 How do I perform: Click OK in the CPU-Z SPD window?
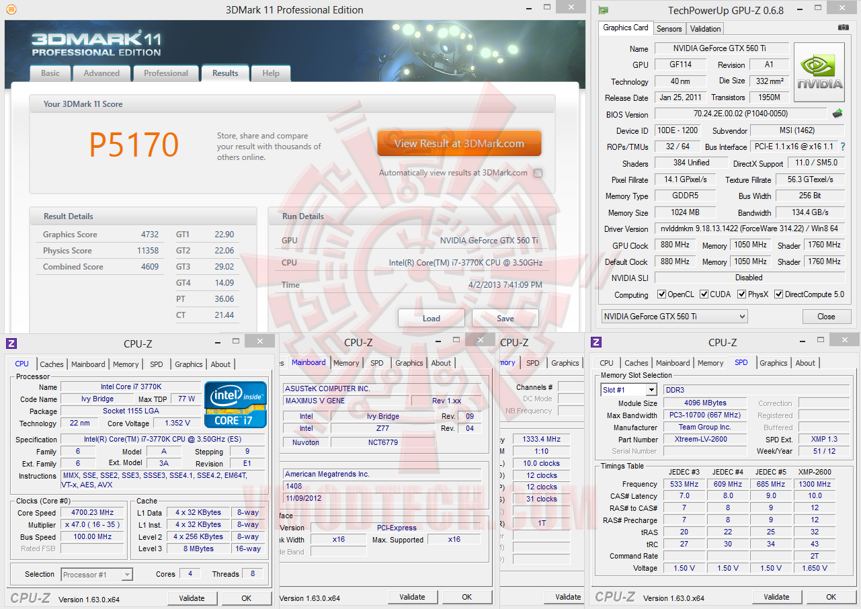831,597
